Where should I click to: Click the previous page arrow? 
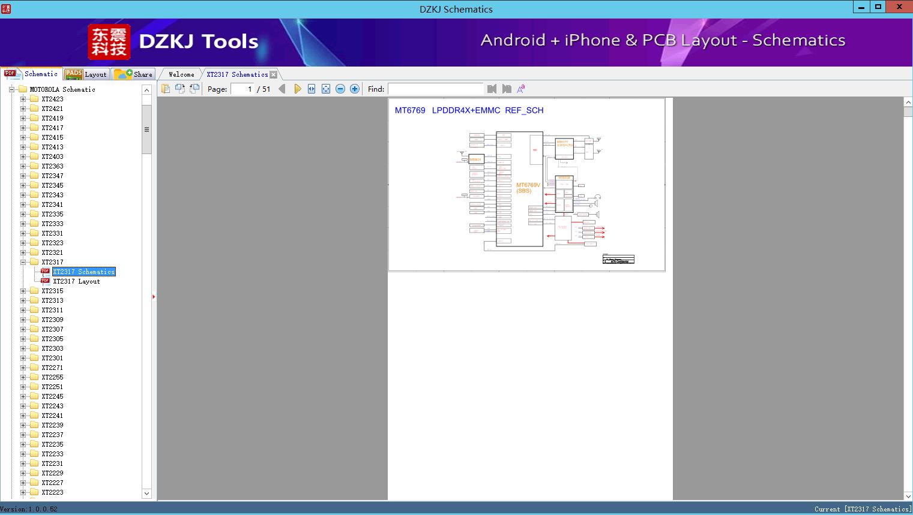pos(282,89)
